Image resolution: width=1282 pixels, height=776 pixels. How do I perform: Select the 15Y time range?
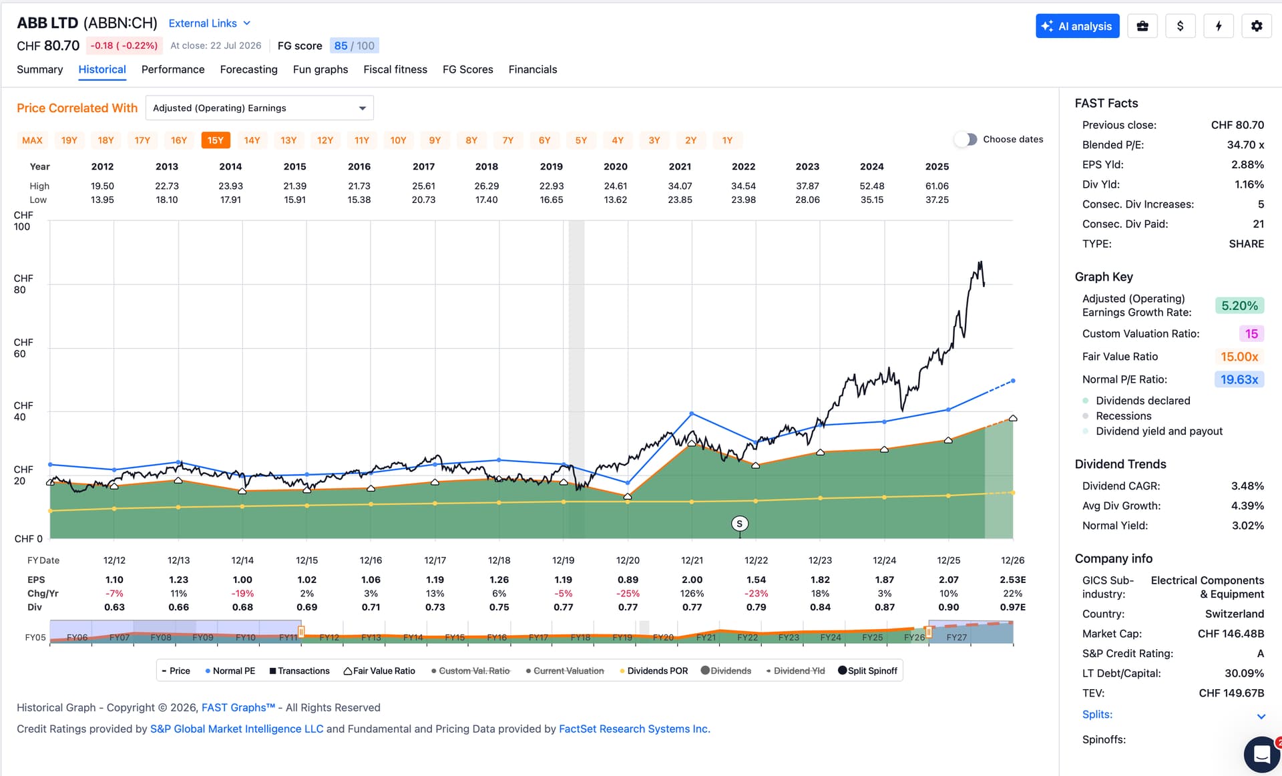[x=216, y=140]
